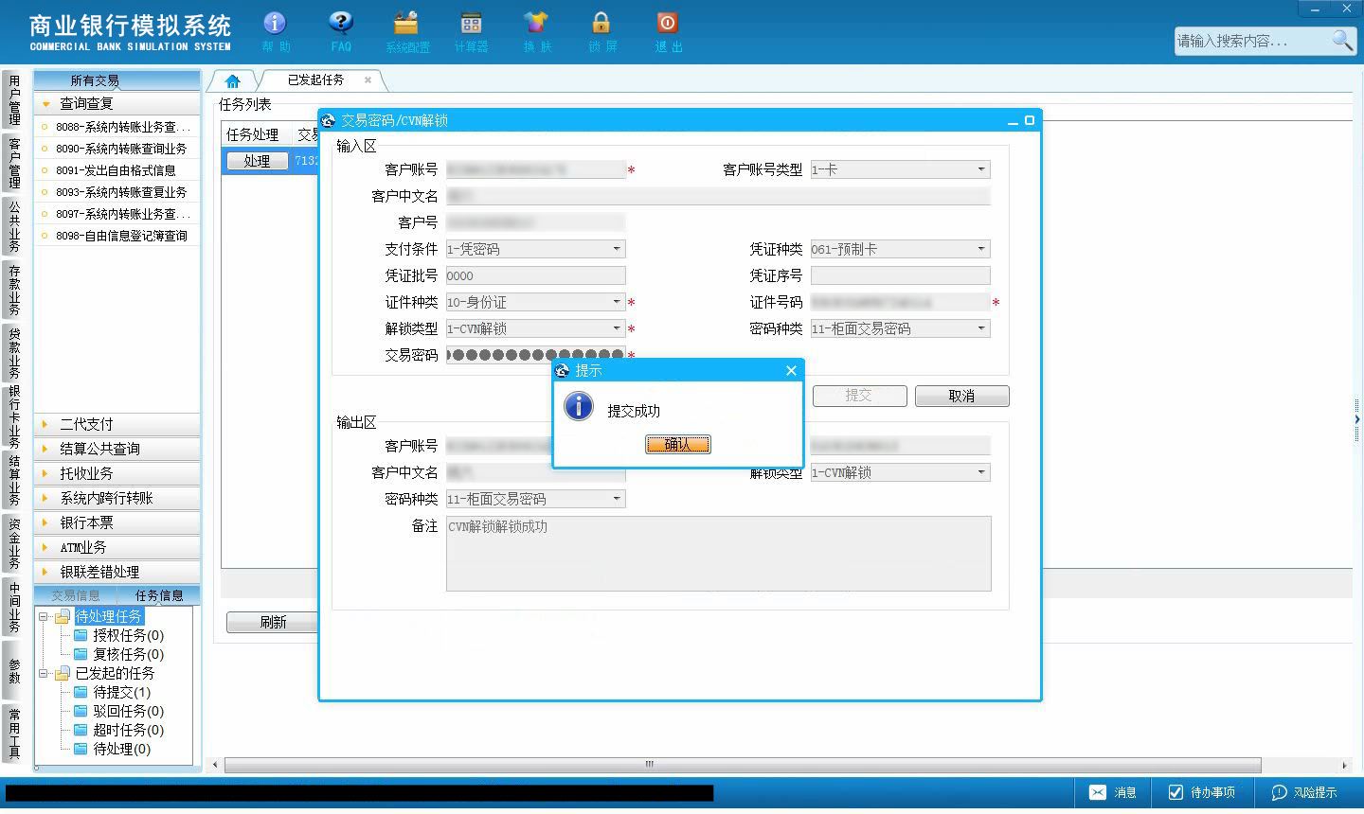Open 客户账号类型 dropdown

(x=981, y=169)
